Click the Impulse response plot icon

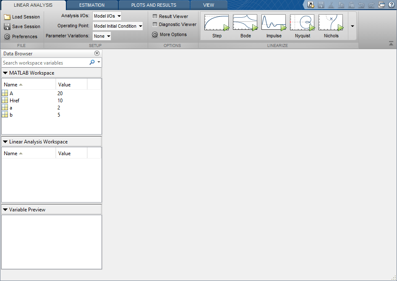[274, 23]
